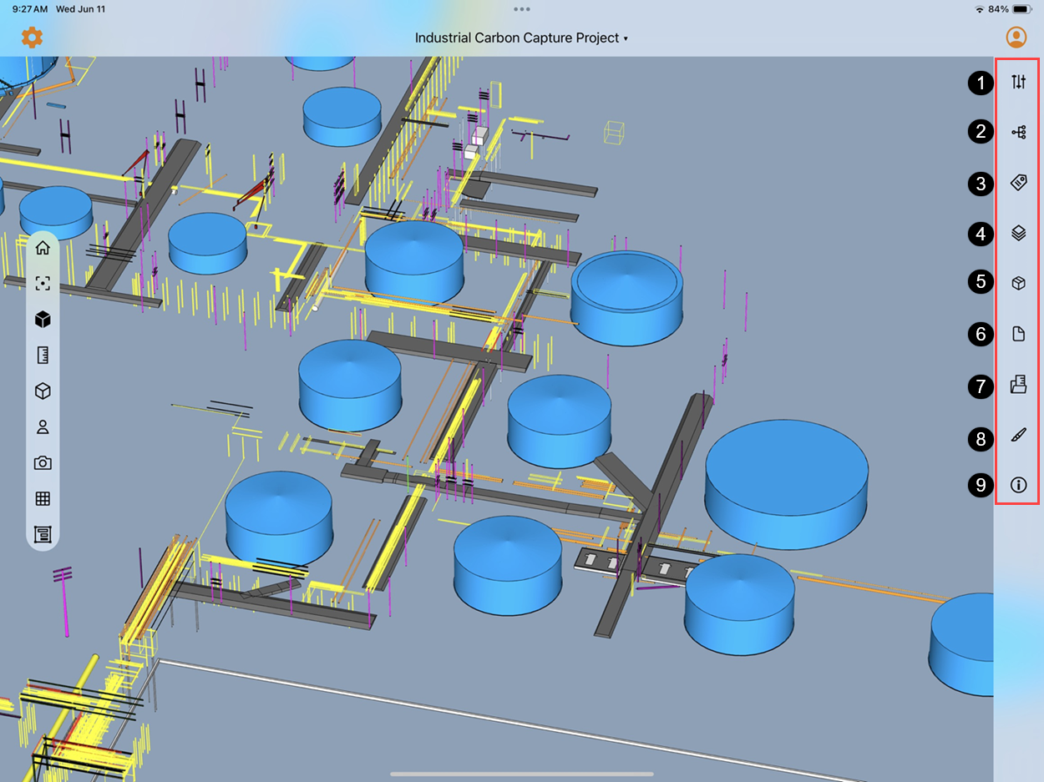Open the layers panel icon

point(1018,234)
